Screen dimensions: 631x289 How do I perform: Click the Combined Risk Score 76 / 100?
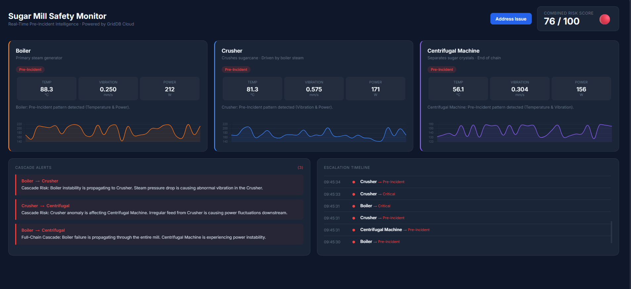pos(562,21)
